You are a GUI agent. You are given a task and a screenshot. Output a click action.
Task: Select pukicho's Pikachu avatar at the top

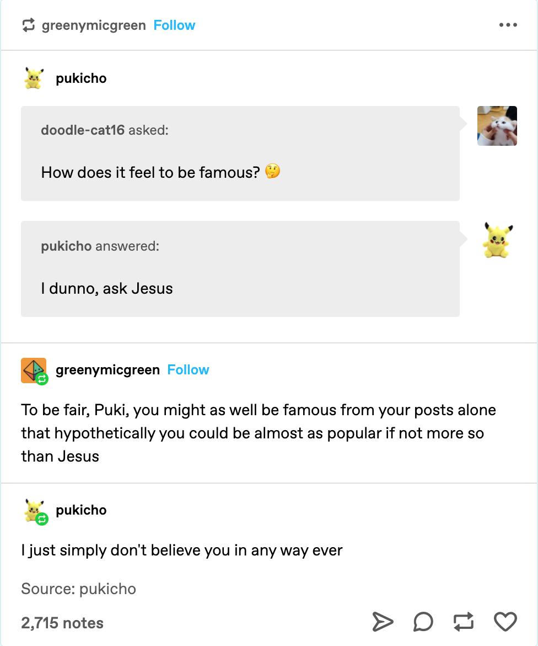[x=33, y=78]
